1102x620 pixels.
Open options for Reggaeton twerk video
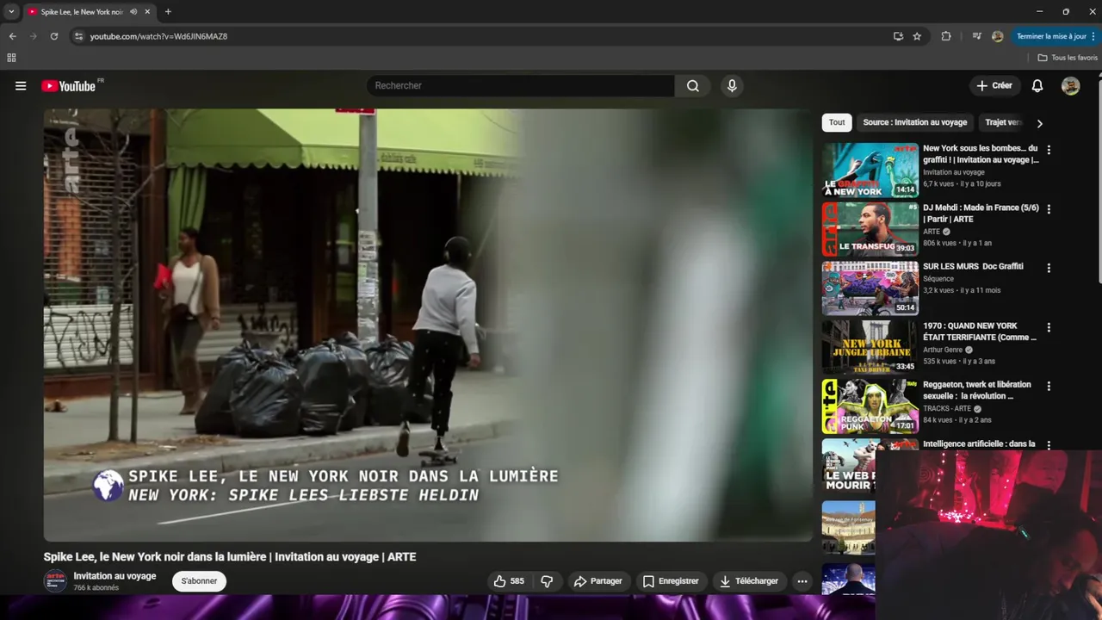[x=1049, y=387]
